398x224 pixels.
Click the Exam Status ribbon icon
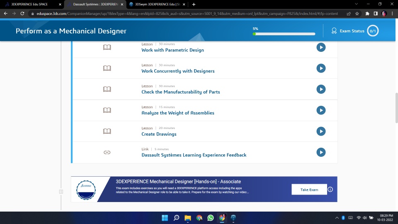pos(334,31)
